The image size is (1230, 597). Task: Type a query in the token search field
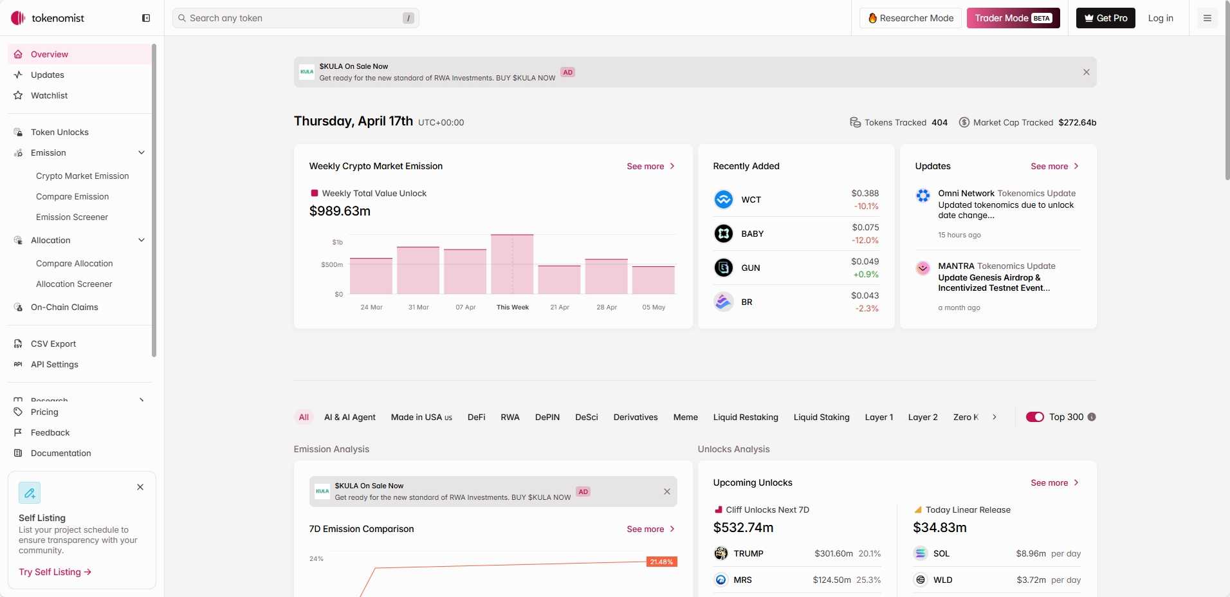click(x=296, y=18)
